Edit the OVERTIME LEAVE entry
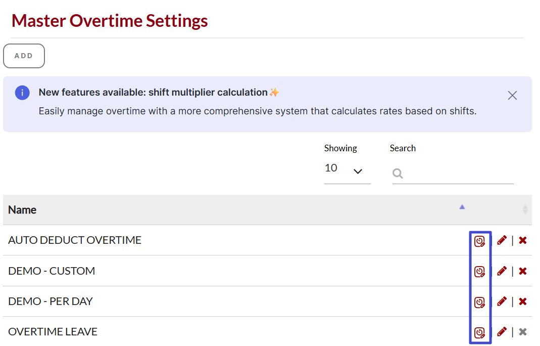This screenshot has height=346, width=540. point(502,332)
